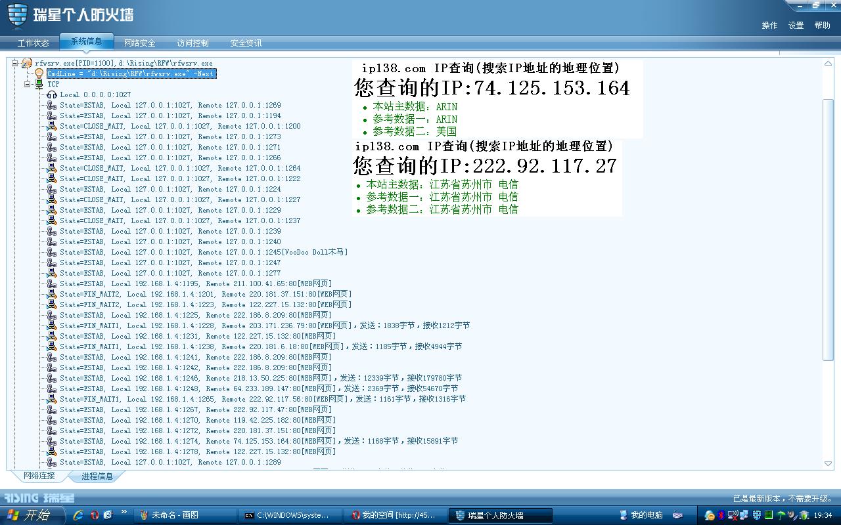The height and width of the screenshot is (525, 841).
Task: Click the scrollbar down arrow
Action: [x=828, y=463]
